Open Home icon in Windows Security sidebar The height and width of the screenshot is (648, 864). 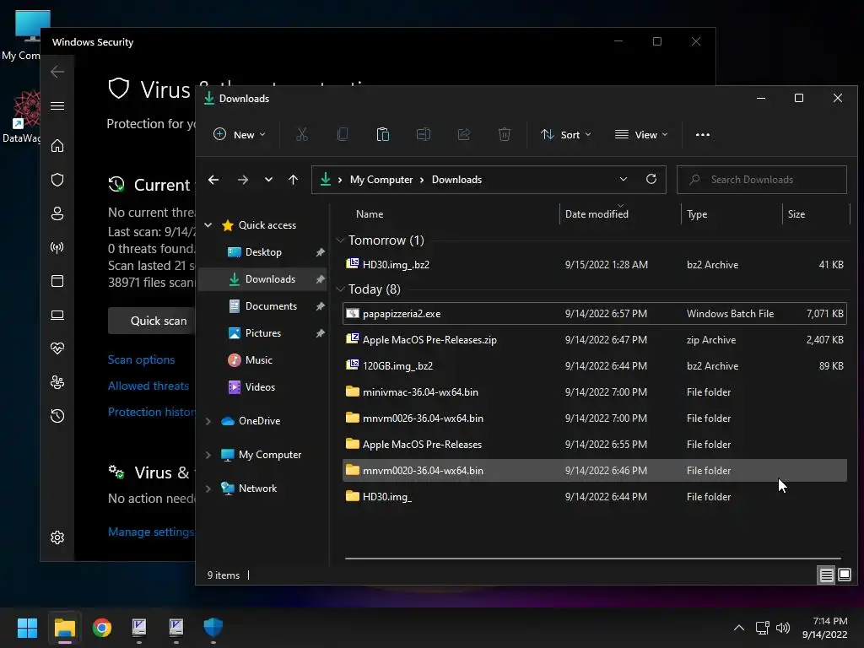tap(57, 146)
